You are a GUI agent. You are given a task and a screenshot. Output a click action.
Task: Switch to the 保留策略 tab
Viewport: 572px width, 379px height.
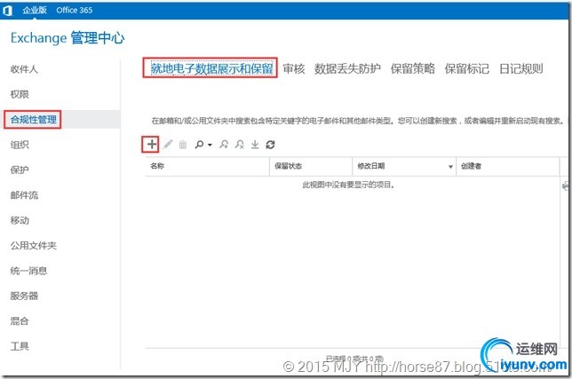point(413,68)
